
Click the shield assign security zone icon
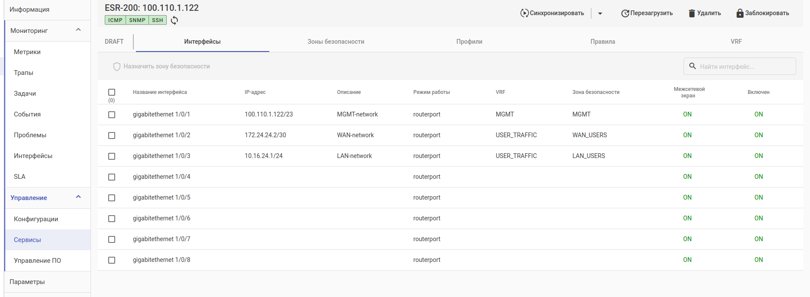click(x=116, y=67)
